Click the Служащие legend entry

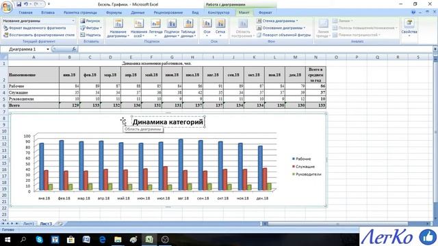[303, 167]
